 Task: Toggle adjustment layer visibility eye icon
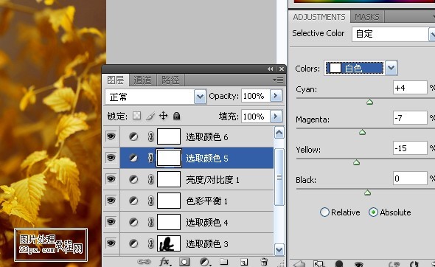point(359,264)
